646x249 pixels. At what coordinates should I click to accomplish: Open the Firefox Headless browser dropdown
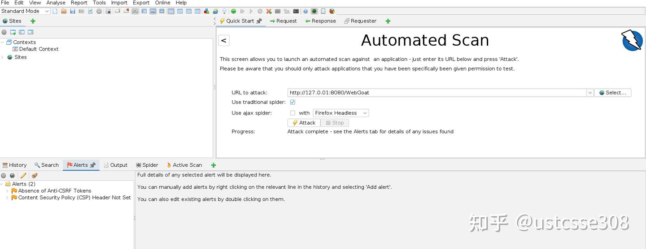[341, 113]
